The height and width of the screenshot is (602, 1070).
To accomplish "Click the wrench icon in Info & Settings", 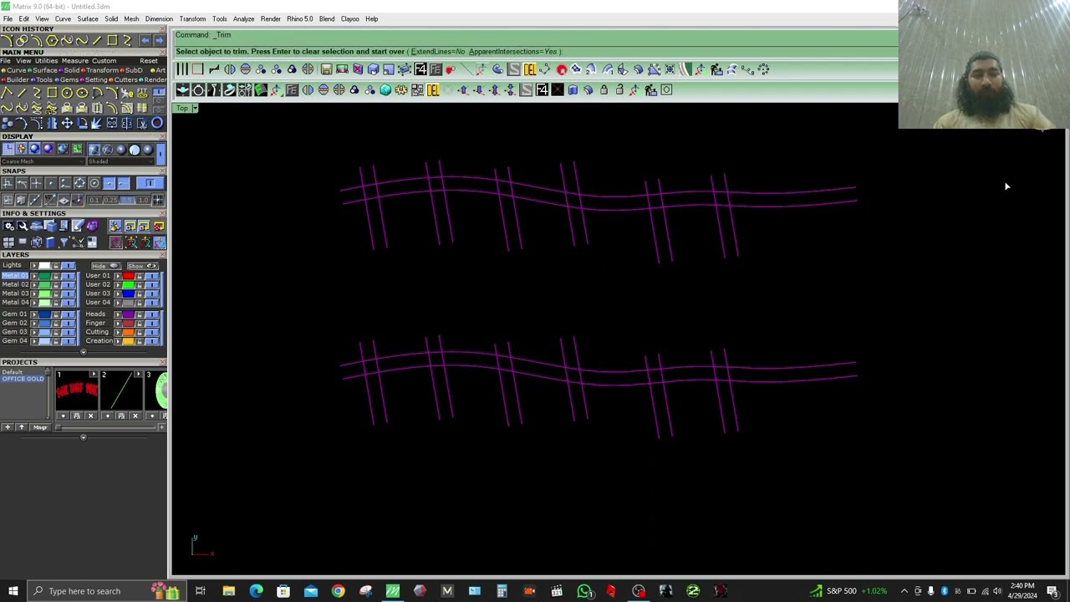I will pos(23,226).
